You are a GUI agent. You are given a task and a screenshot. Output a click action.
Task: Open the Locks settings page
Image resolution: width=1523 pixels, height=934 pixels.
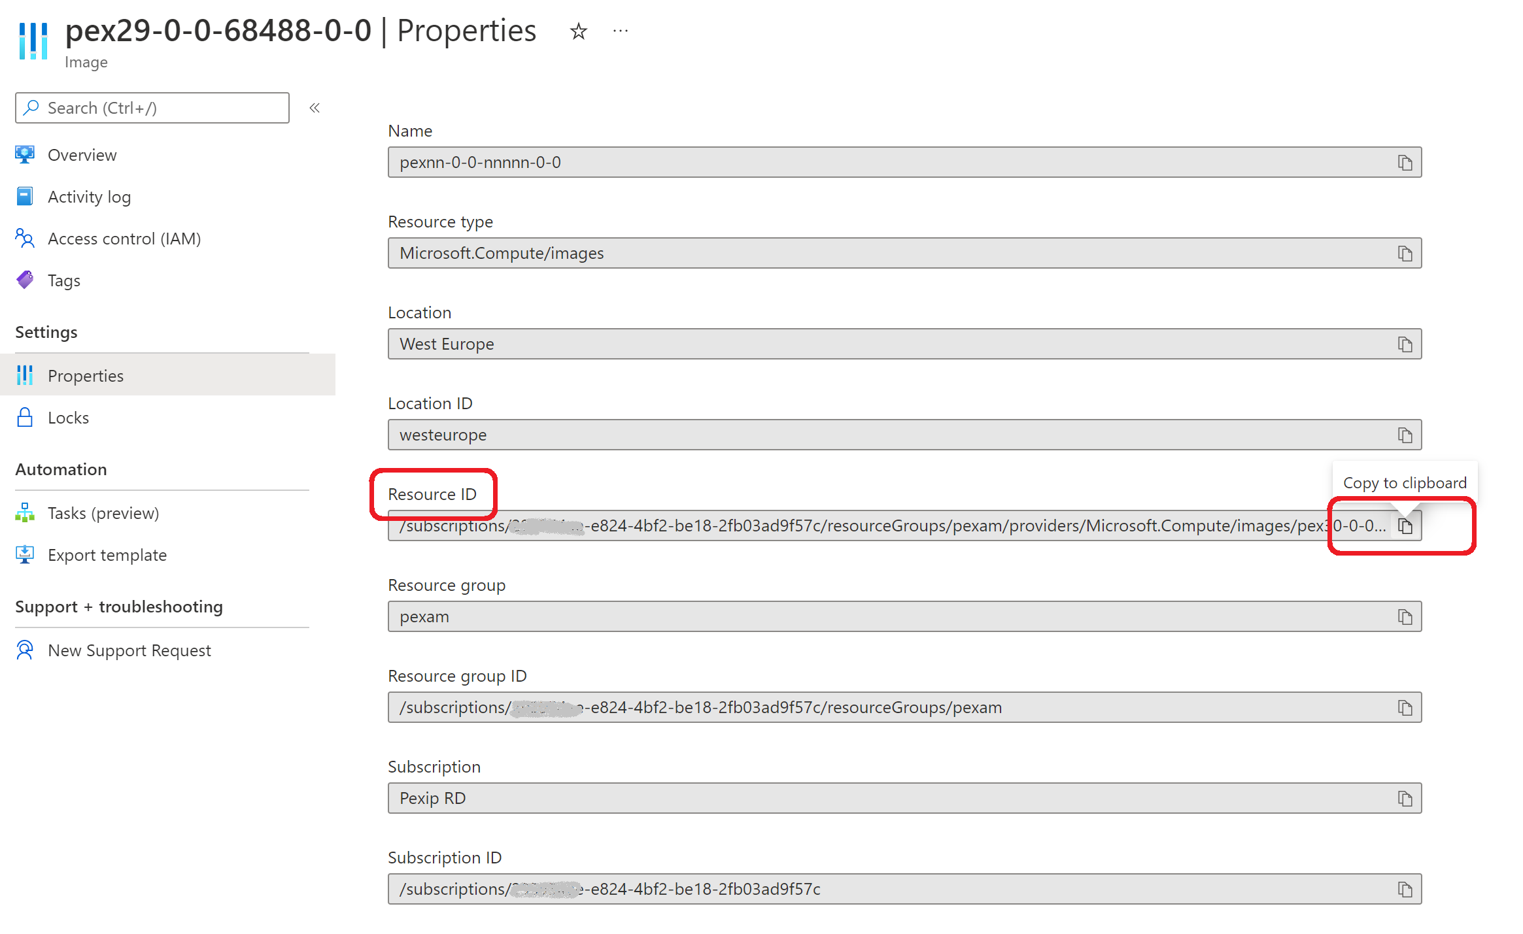point(68,418)
